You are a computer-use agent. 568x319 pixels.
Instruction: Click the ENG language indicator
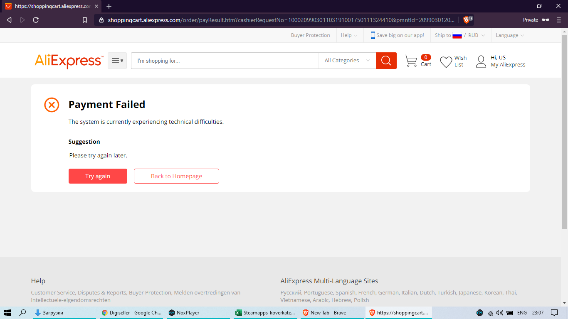coord(522,313)
